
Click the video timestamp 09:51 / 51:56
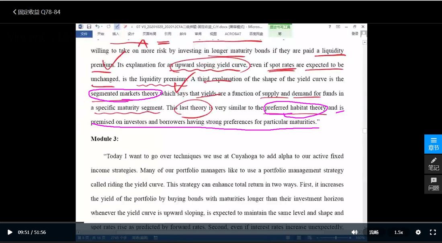click(32, 232)
